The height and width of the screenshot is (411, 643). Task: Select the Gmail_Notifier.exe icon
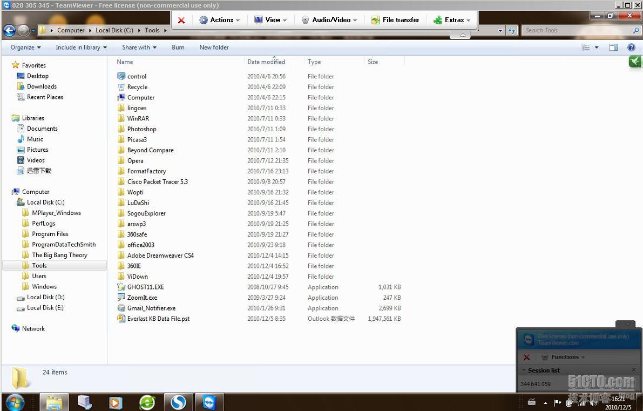121,308
